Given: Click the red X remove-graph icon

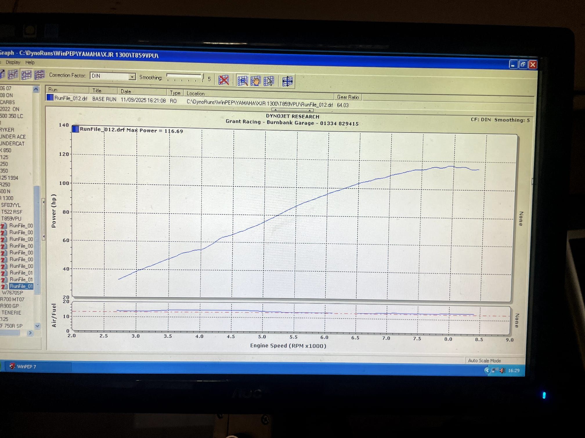Looking at the screenshot, I should [223, 80].
